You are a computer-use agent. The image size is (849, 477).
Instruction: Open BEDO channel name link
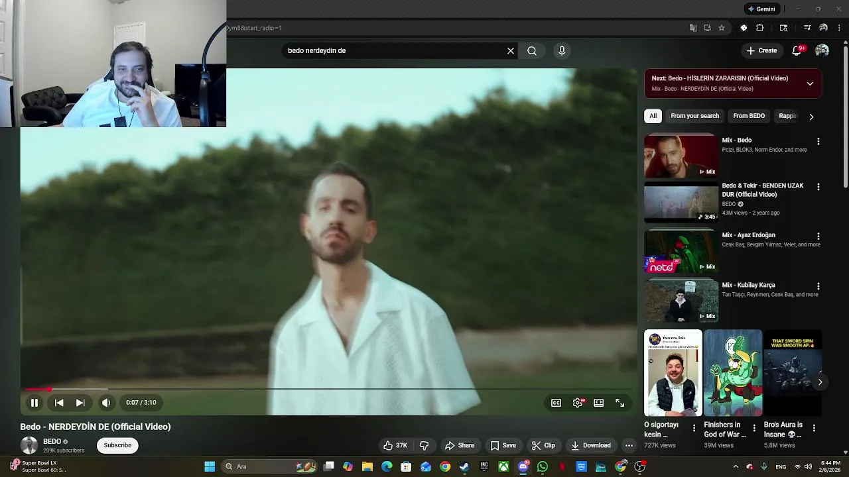tap(52, 442)
